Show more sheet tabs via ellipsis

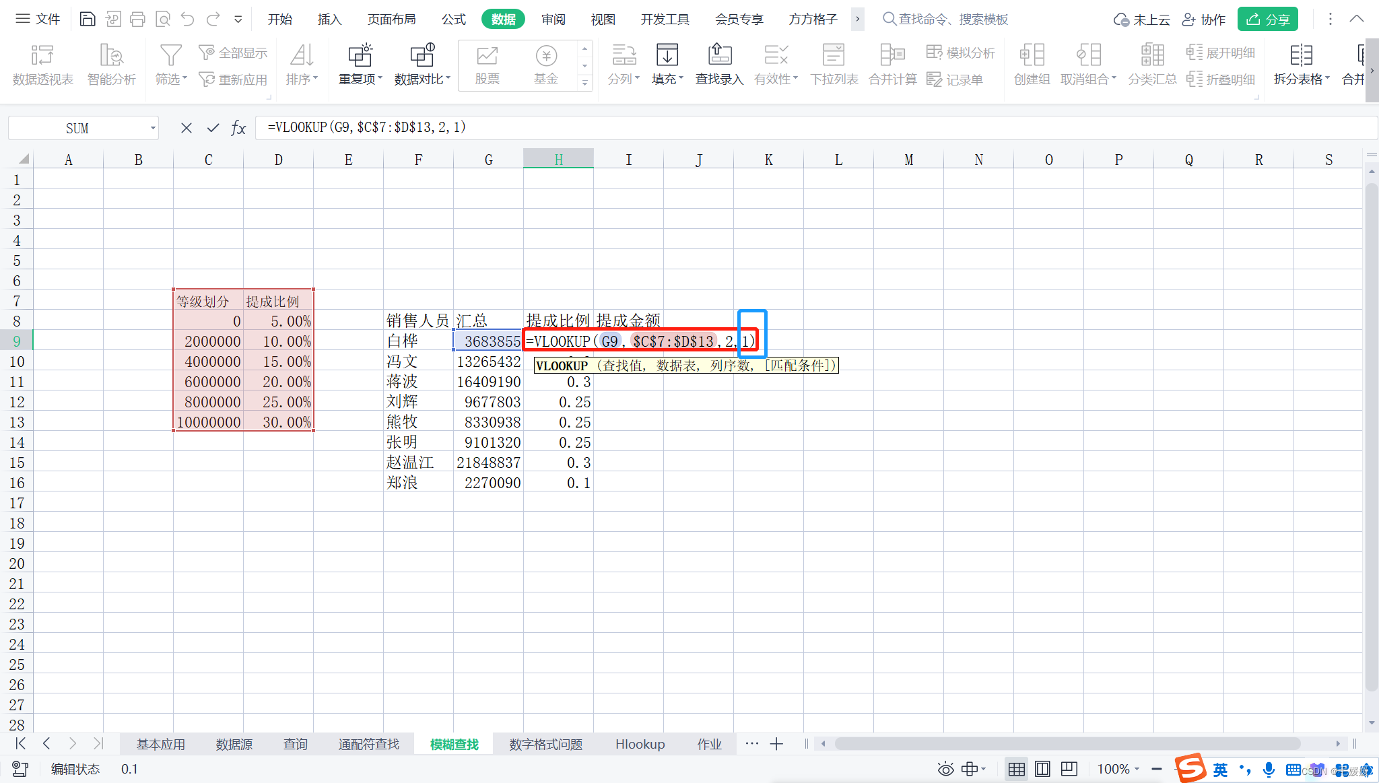point(751,743)
